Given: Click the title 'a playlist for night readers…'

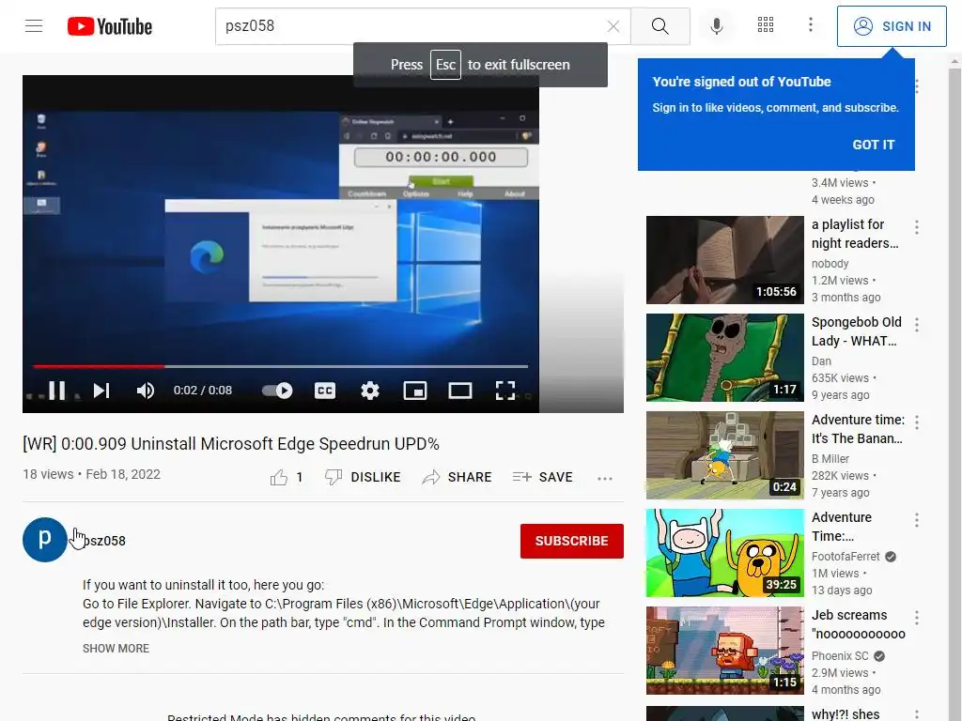Looking at the screenshot, I should point(855,234).
